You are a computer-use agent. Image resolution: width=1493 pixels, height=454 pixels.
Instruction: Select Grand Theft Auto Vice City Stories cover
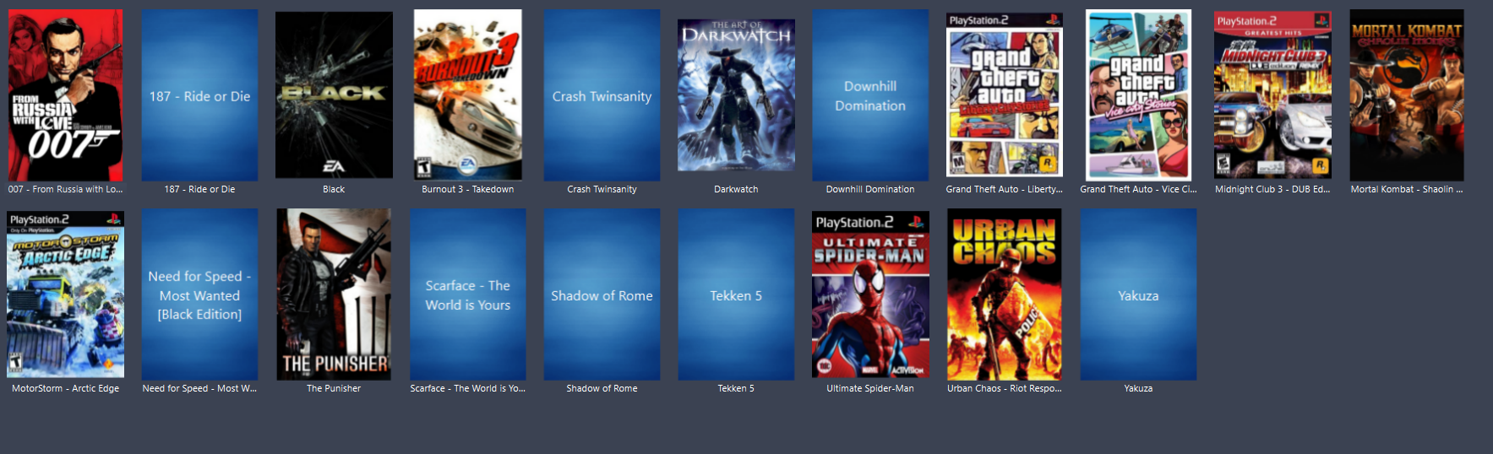coord(1138,95)
